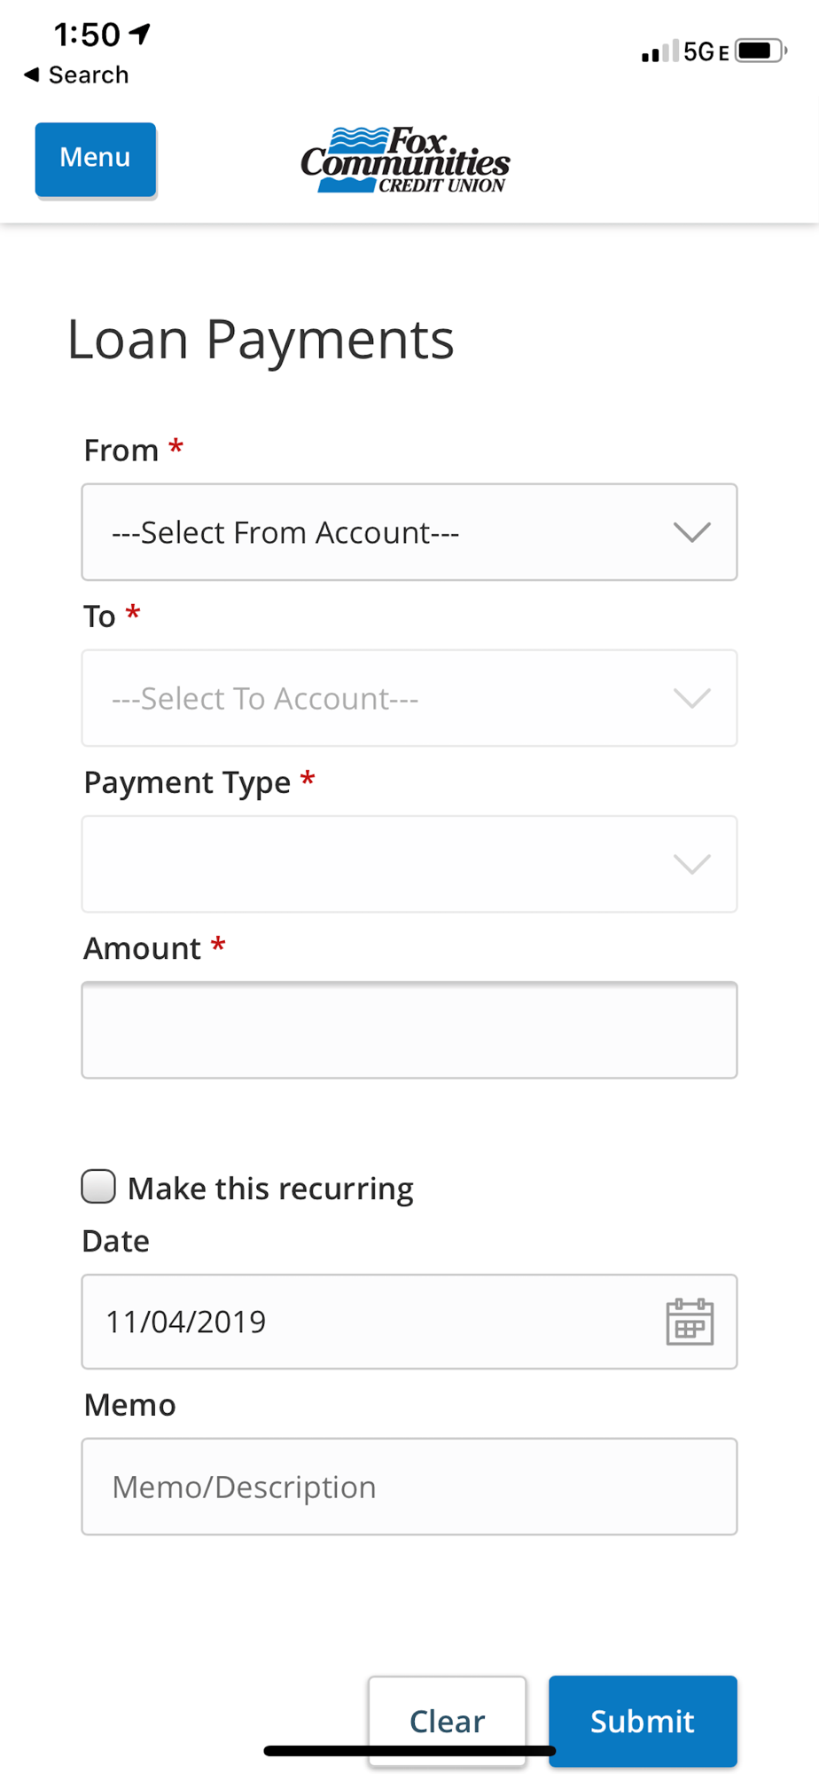Open the calendar date picker icon
Screen dimensions: 819x1774
point(690,1322)
